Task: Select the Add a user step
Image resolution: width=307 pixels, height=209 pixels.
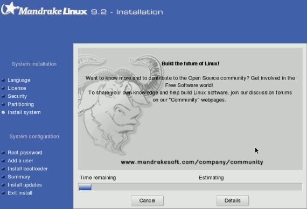Action: pyautogui.click(x=20, y=161)
